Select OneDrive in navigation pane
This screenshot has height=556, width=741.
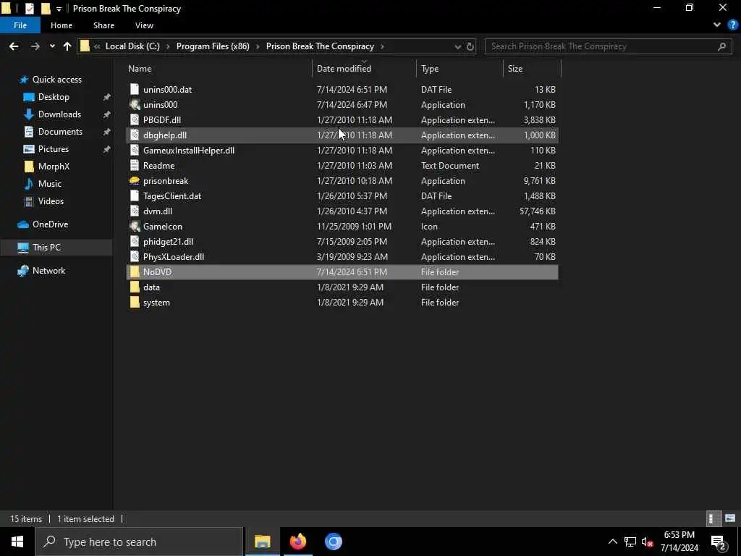50,224
